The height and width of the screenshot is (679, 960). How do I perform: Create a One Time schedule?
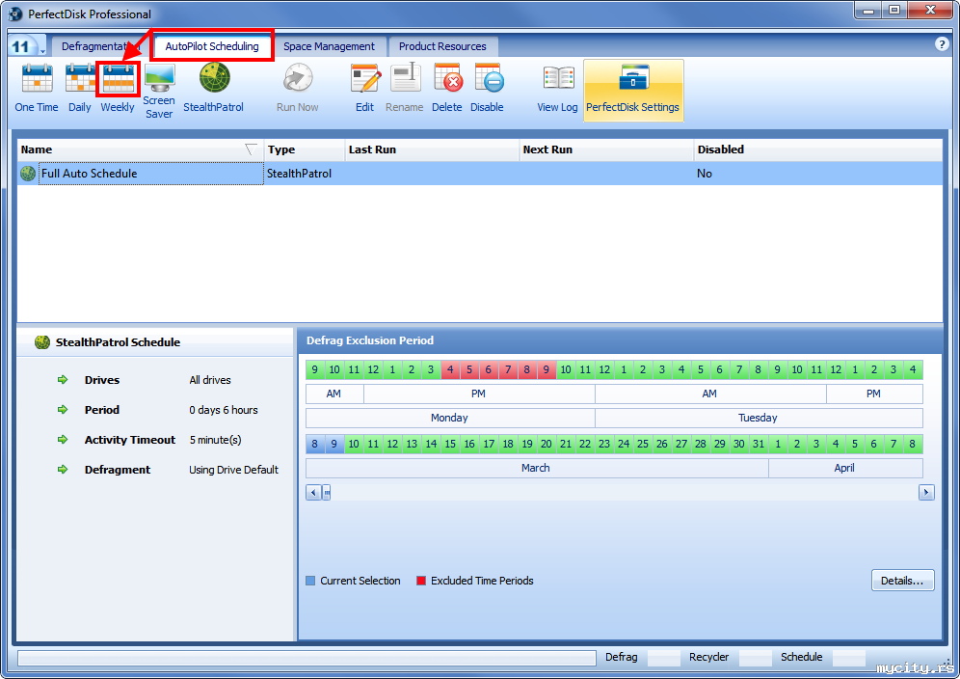pyautogui.click(x=37, y=88)
